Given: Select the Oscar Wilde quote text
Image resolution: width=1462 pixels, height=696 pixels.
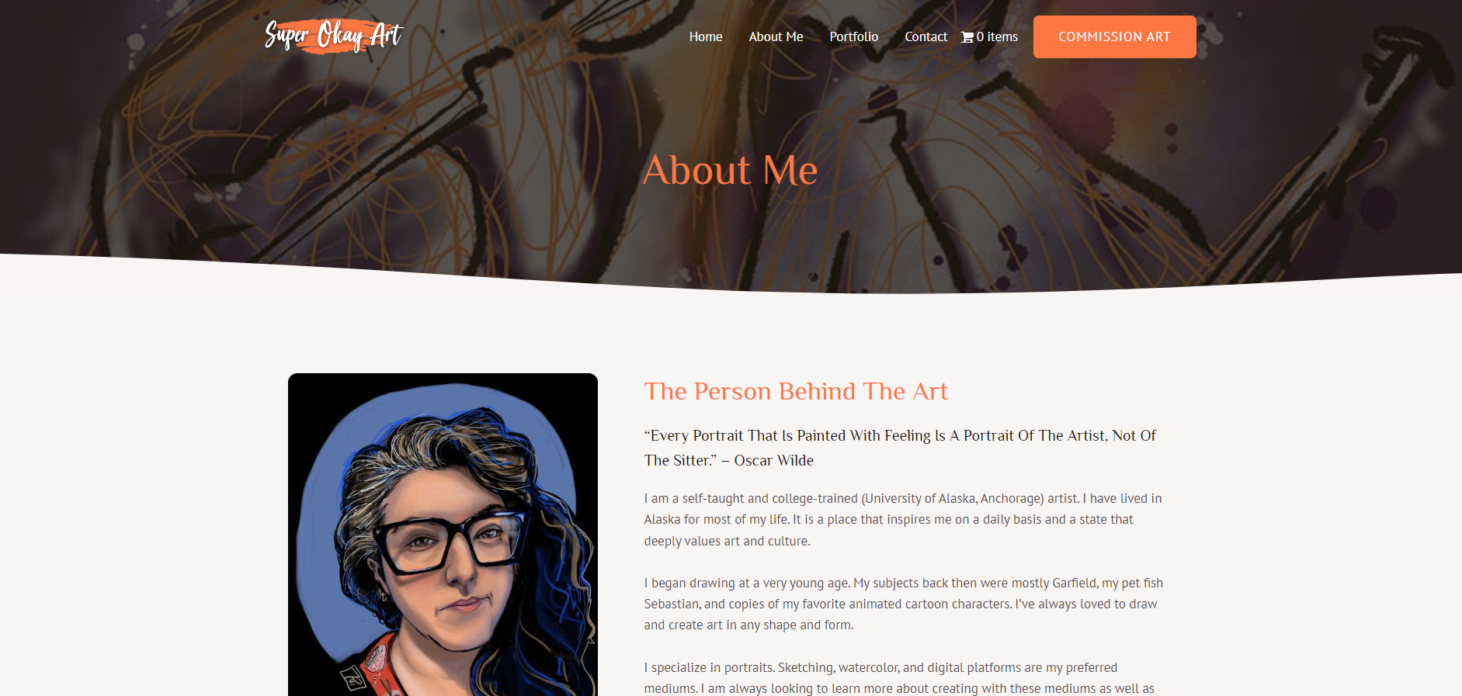Looking at the screenshot, I should (x=901, y=448).
